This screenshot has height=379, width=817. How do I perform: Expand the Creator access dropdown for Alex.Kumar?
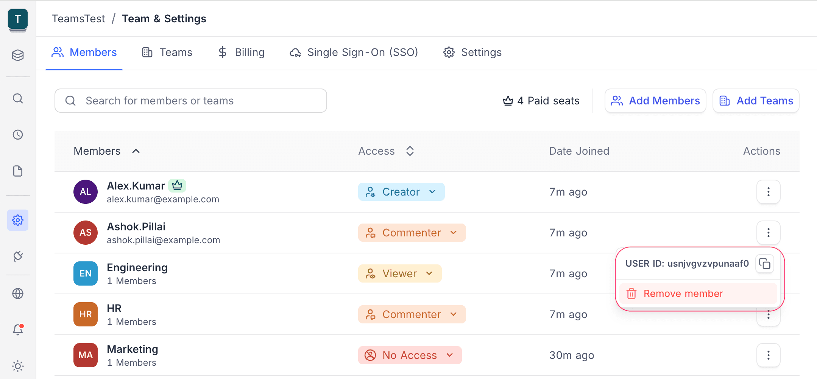[x=401, y=192]
